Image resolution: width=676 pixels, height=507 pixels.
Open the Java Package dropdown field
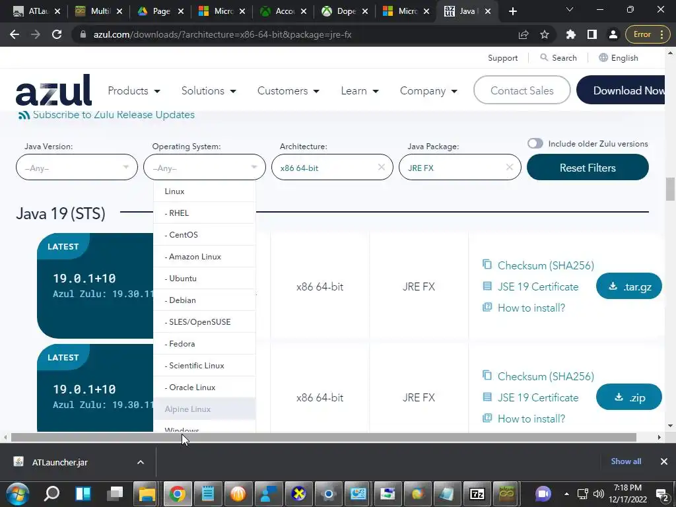point(459,167)
